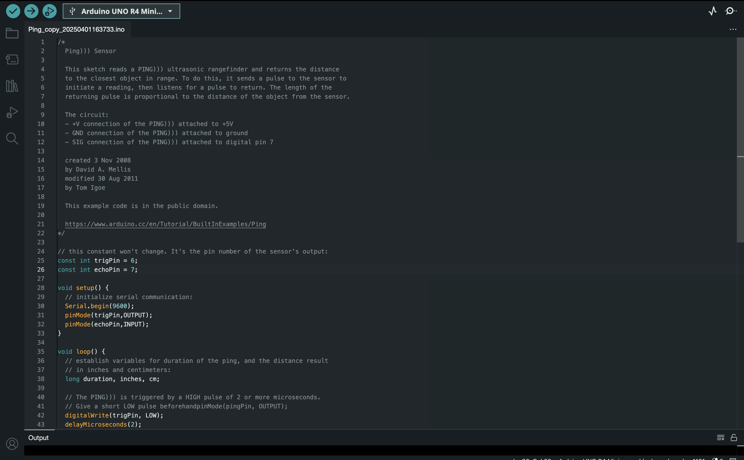Open the Boards Manager sidebar panel
This screenshot has width=744, height=460.
click(x=12, y=59)
